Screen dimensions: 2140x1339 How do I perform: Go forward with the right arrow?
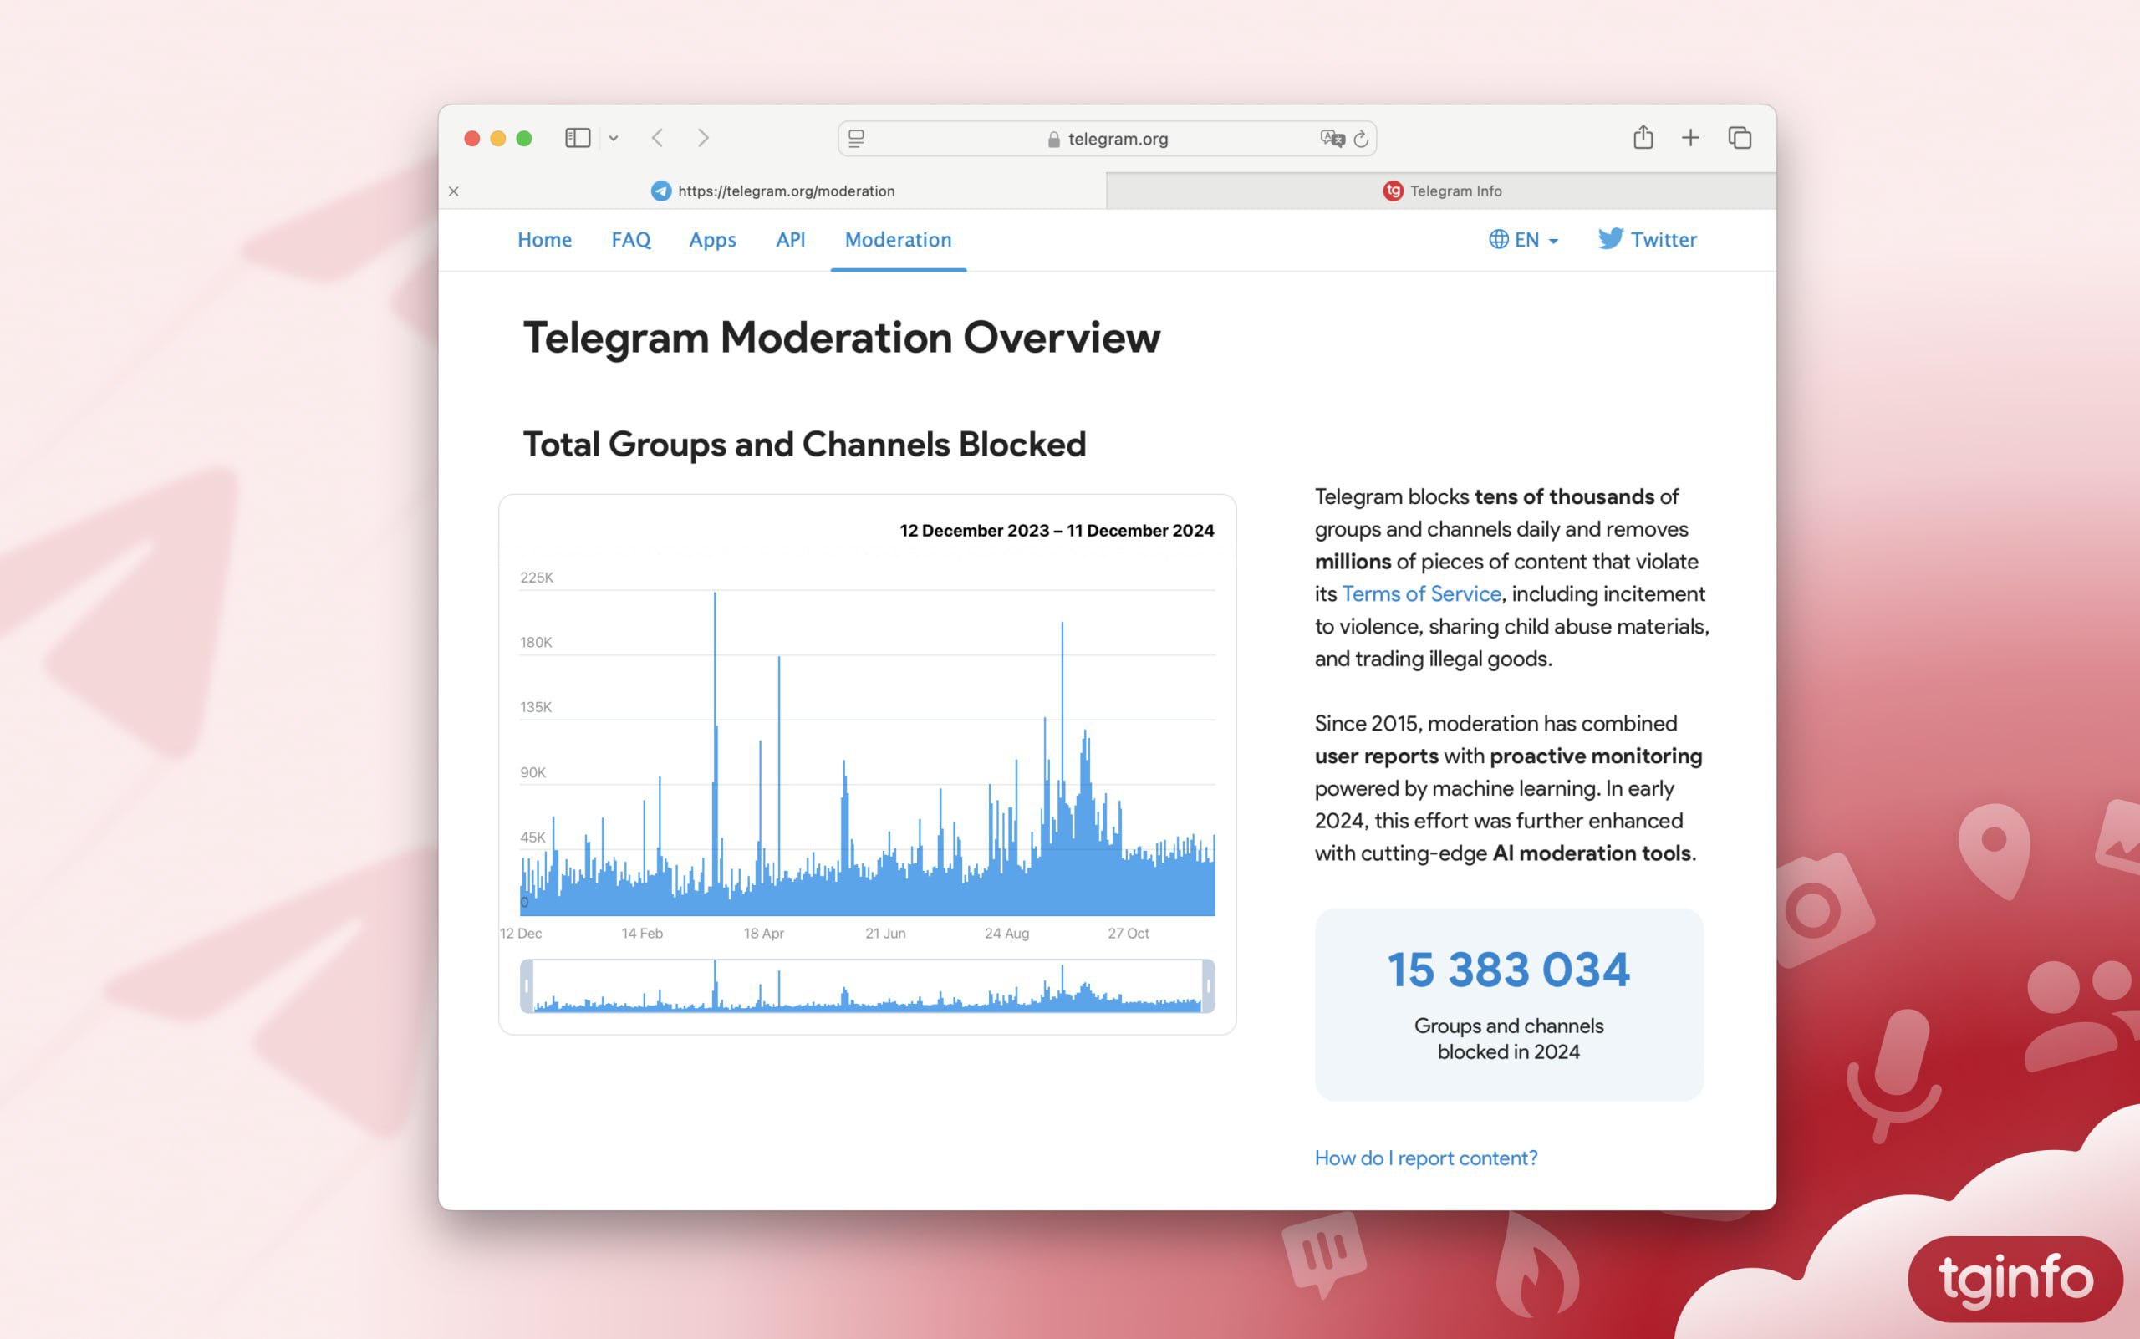703,138
